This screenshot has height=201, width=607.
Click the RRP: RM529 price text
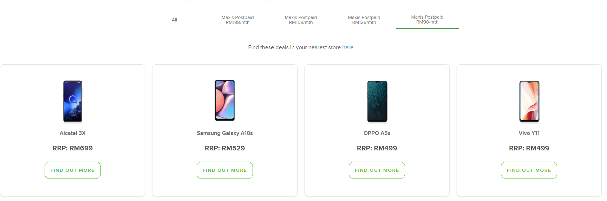tap(225, 148)
